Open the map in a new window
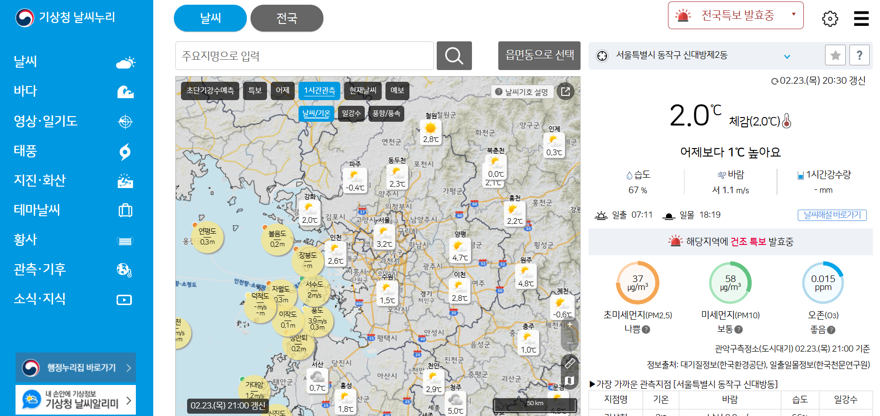This screenshot has width=880, height=416. (x=566, y=91)
